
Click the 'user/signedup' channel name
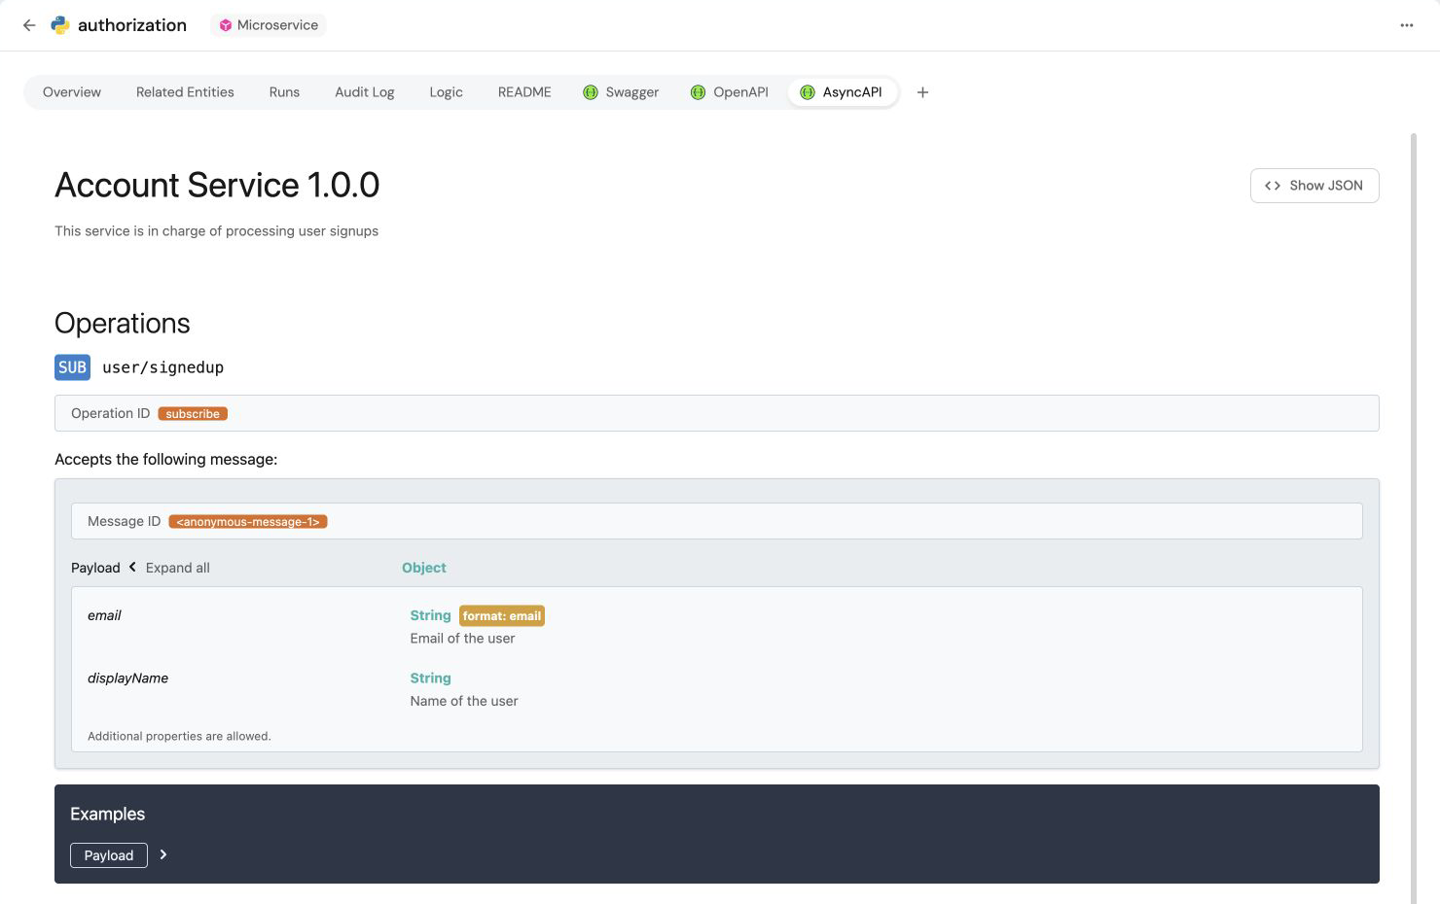coord(163,367)
